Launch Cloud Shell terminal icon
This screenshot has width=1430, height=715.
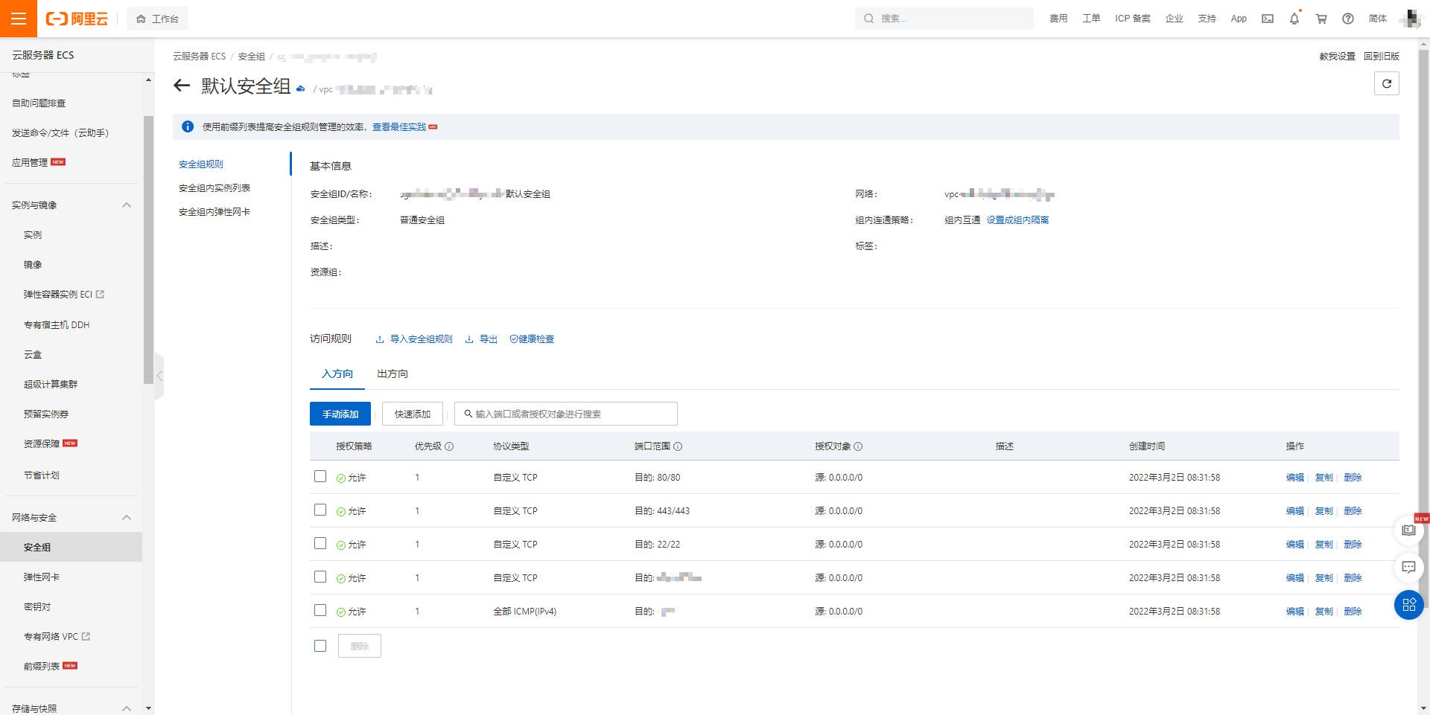(1268, 19)
